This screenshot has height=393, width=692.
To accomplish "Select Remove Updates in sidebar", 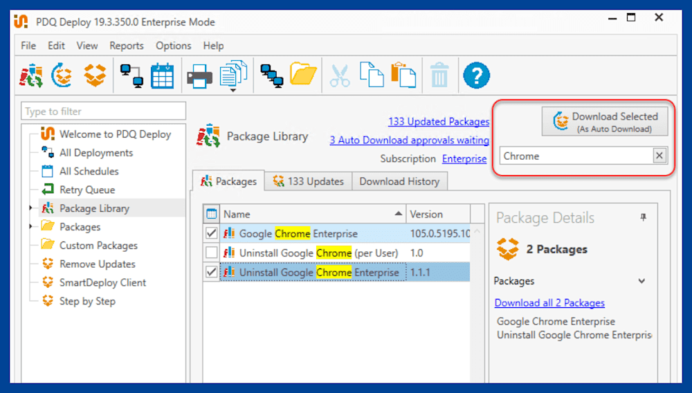I will point(98,264).
